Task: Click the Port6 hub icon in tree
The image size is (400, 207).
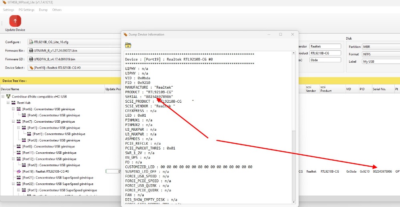Action: tap(18, 109)
